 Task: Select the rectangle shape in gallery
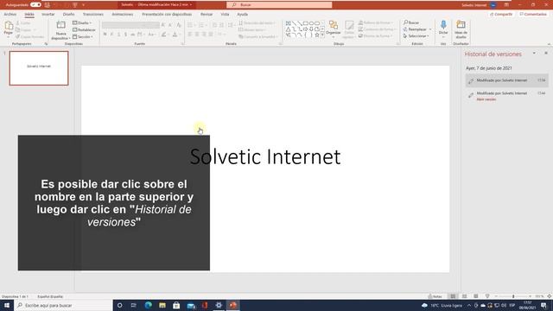coord(305,23)
